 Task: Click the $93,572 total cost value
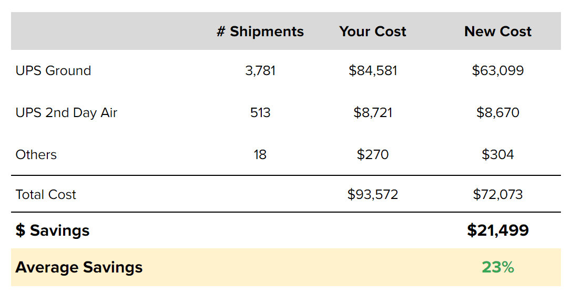pos(373,195)
